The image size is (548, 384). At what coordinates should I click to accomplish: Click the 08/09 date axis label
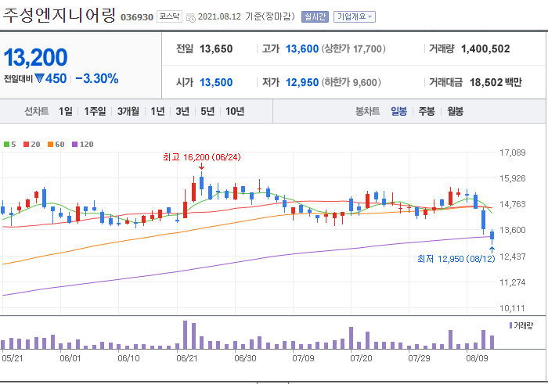(x=477, y=358)
